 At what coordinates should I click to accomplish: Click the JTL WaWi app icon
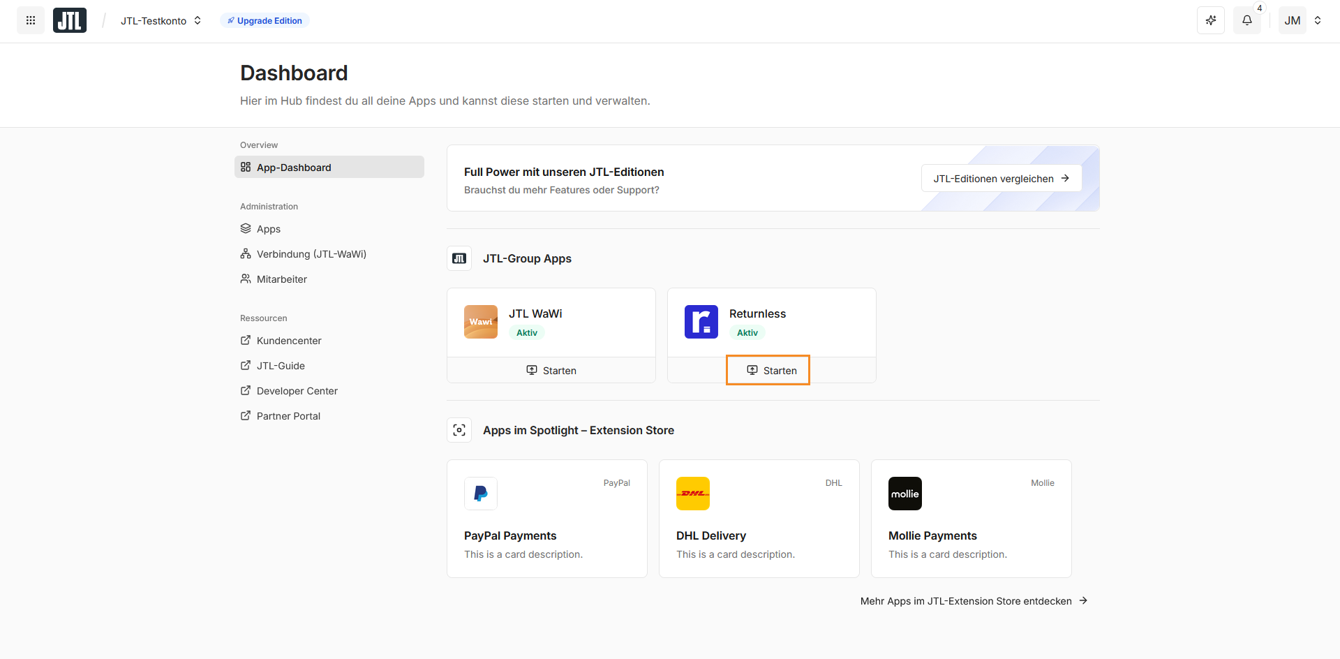(x=481, y=322)
